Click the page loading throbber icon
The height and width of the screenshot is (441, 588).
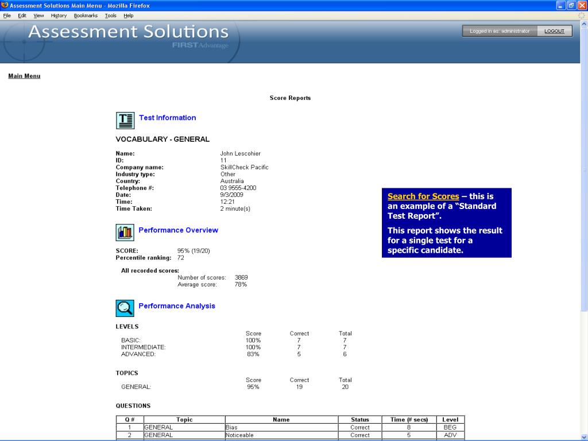tap(582, 16)
